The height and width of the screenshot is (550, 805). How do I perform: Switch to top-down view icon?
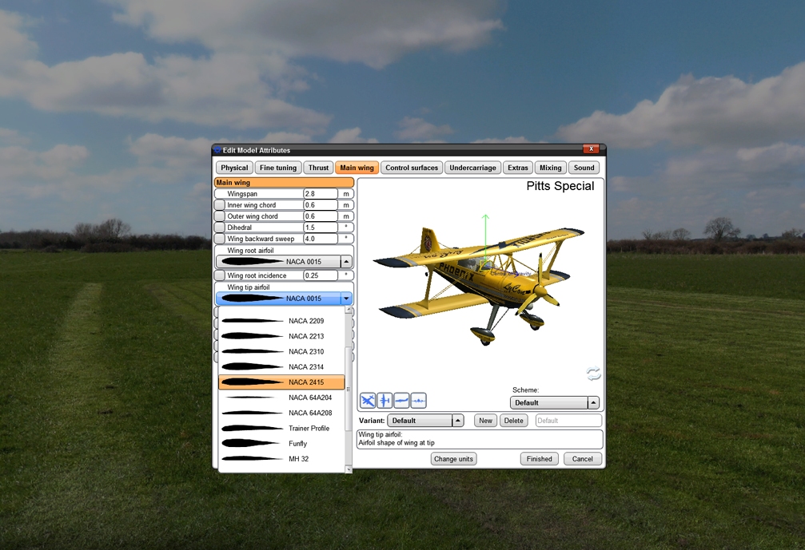point(385,400)
